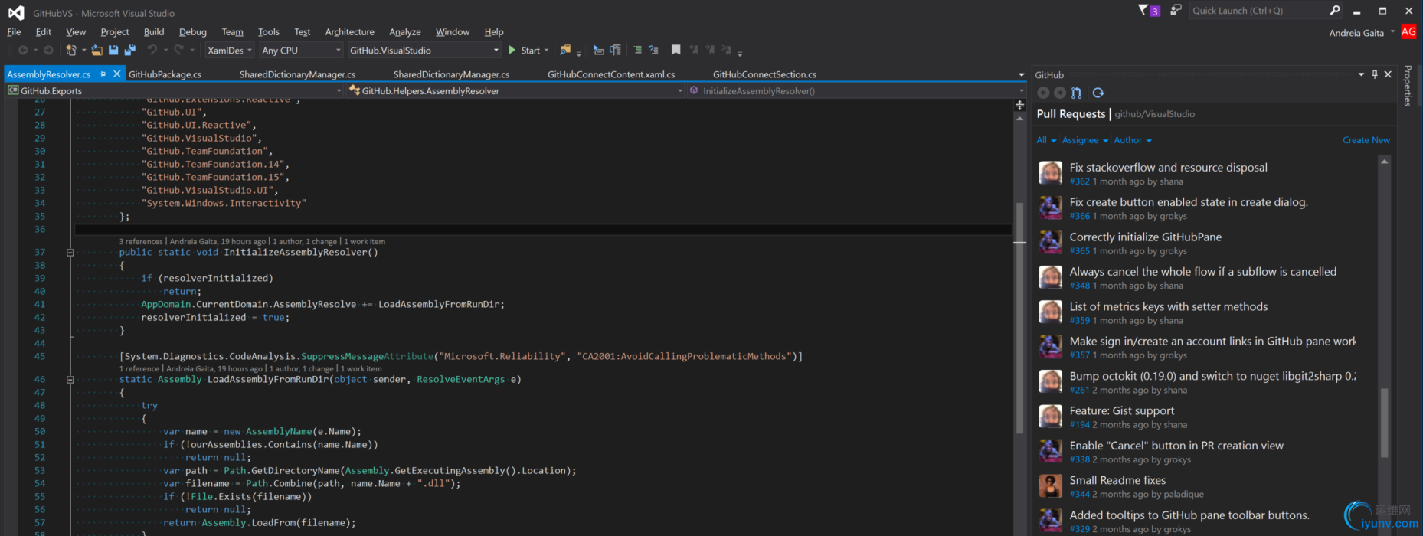Viewport: 1423px width, 536px height.
Task: Click the #366 pull request number link
Action: tap(1080, 216)
